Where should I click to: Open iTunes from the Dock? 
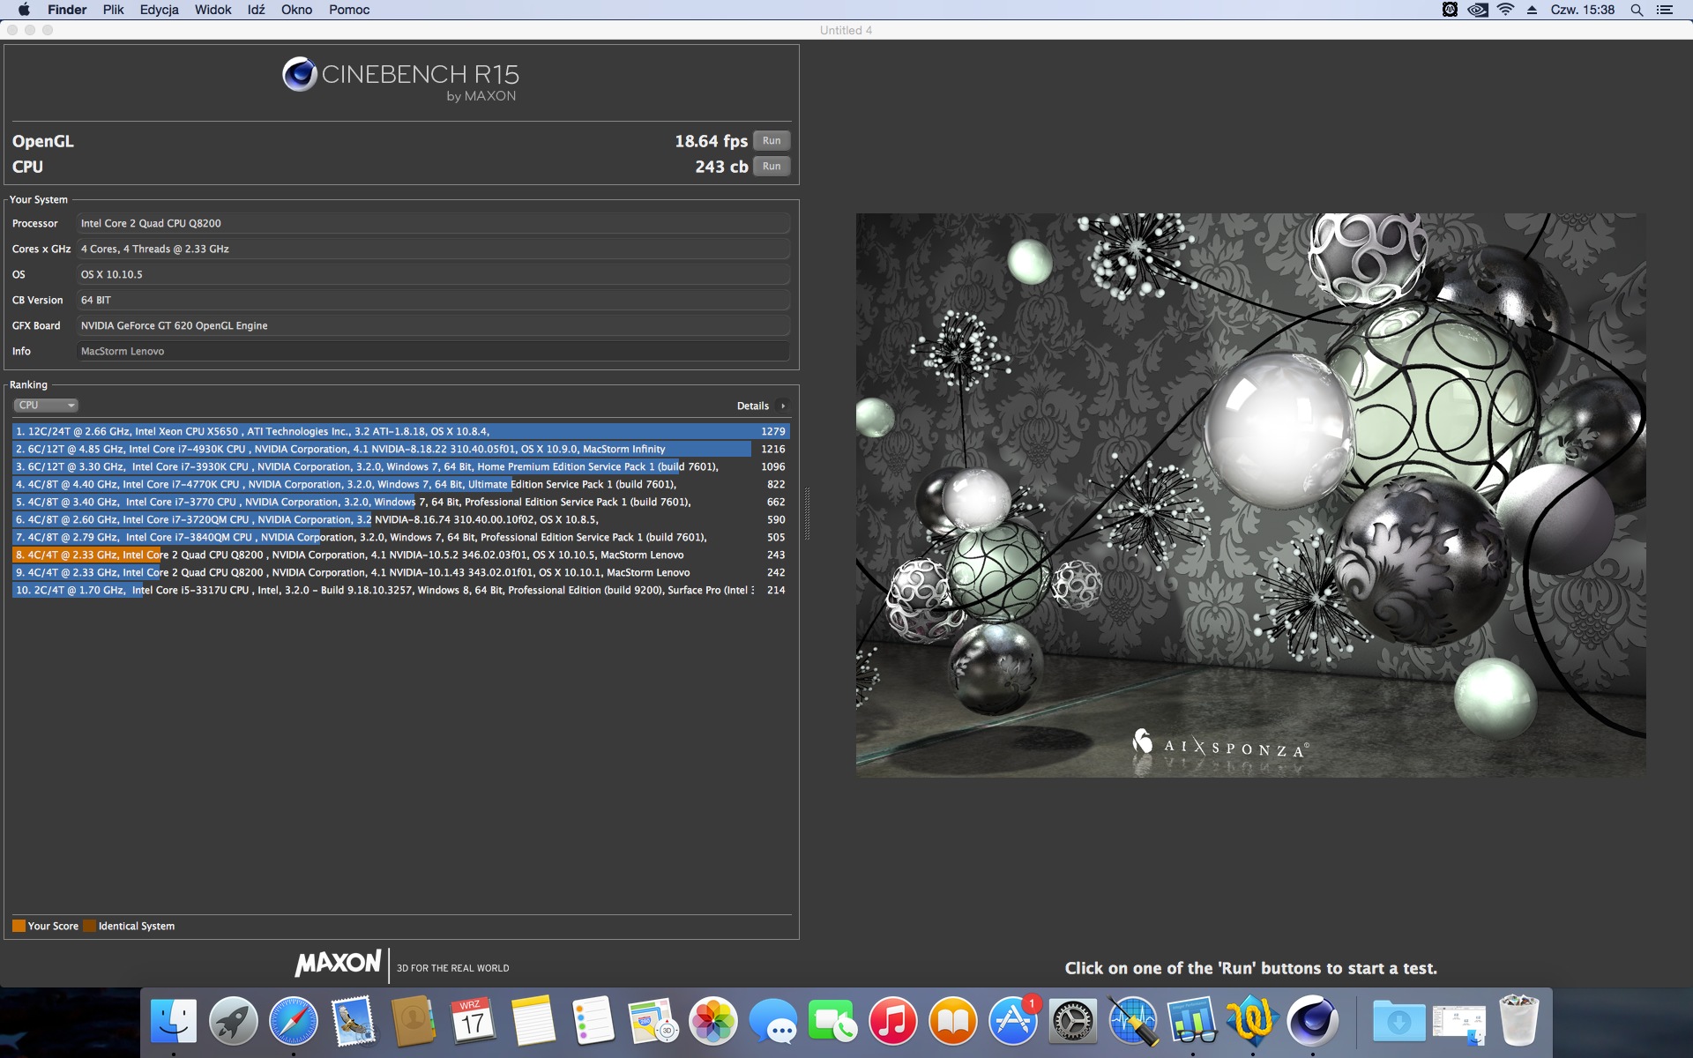[892, 1022]
